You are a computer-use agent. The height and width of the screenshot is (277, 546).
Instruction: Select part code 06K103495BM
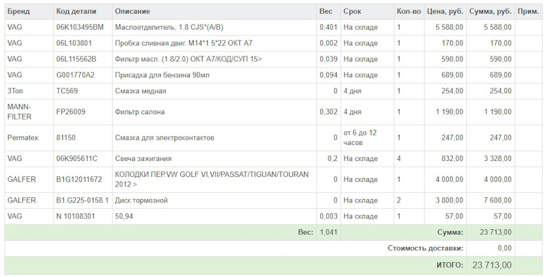coord(80,27)
